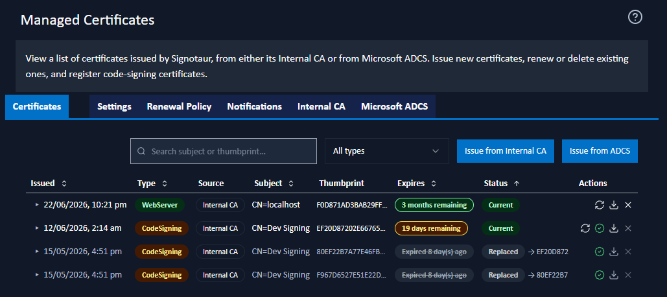This screenshot has height=297, width=667.
Task: Click green check icon for 80EF22B7A77E46FB row
Action: [600, 252]
